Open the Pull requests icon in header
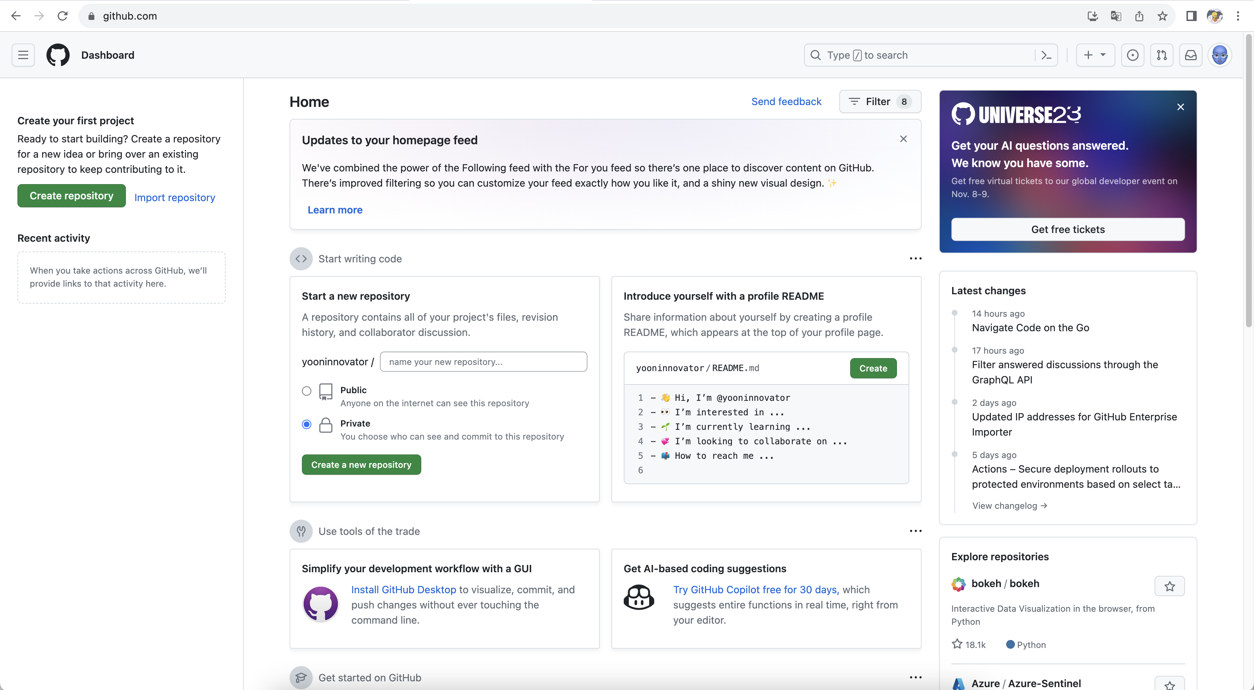1254x690 pixels. click(x=1161, y=55)
